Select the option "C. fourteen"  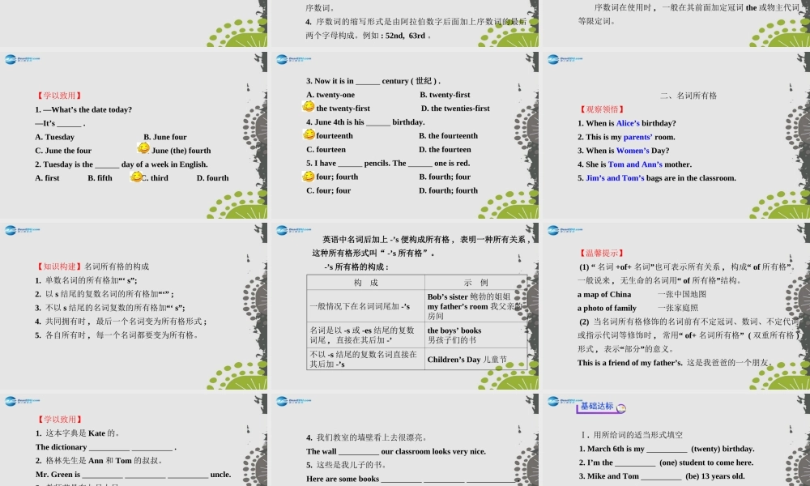pos(326,150)
